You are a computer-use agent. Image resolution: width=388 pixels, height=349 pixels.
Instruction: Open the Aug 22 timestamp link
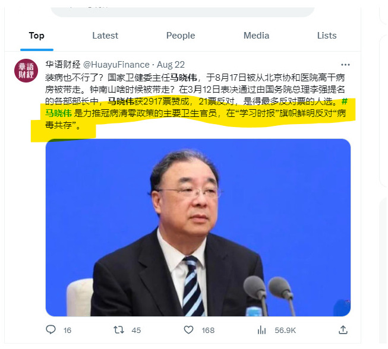[171, 65]
